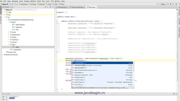Expand the External Libraries node
The width and height of the screenshot is (180, 101).
[3, 55]
